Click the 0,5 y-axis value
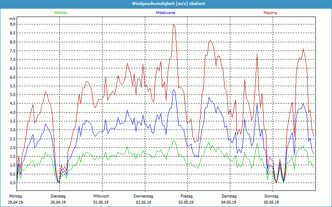This screenshot has height=207, width=332. [x=13, y=174]
